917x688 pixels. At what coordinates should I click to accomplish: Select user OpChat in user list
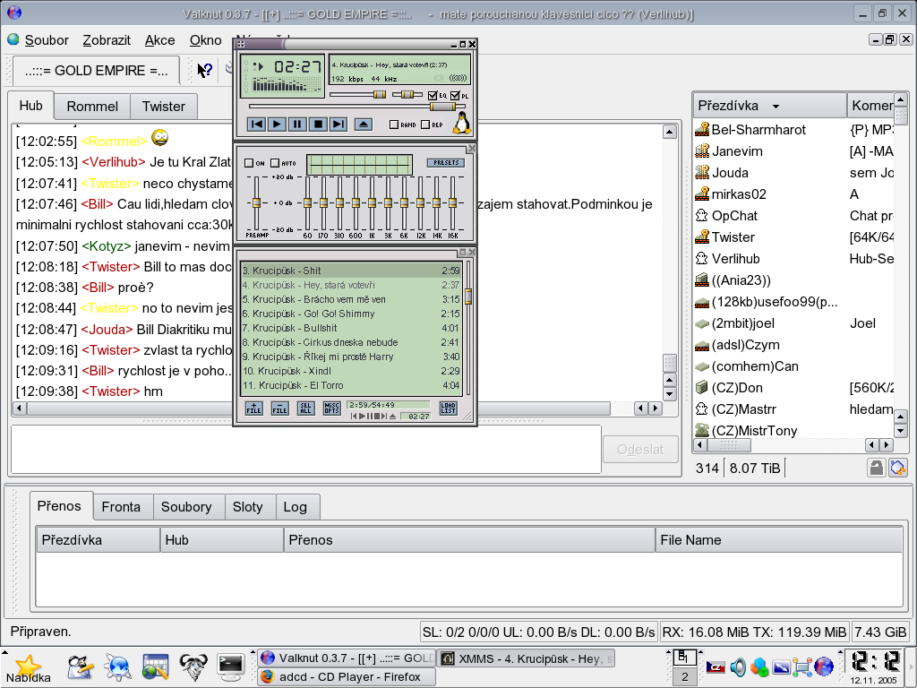coord(734,216)
